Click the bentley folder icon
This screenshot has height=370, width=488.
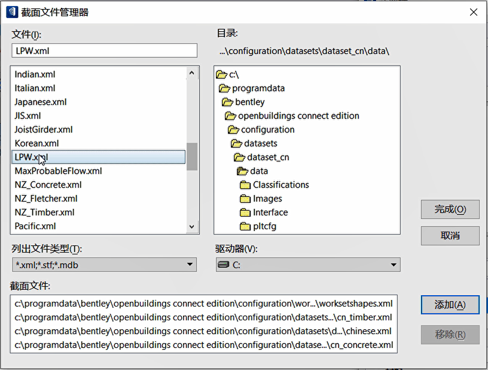(227, 102)
